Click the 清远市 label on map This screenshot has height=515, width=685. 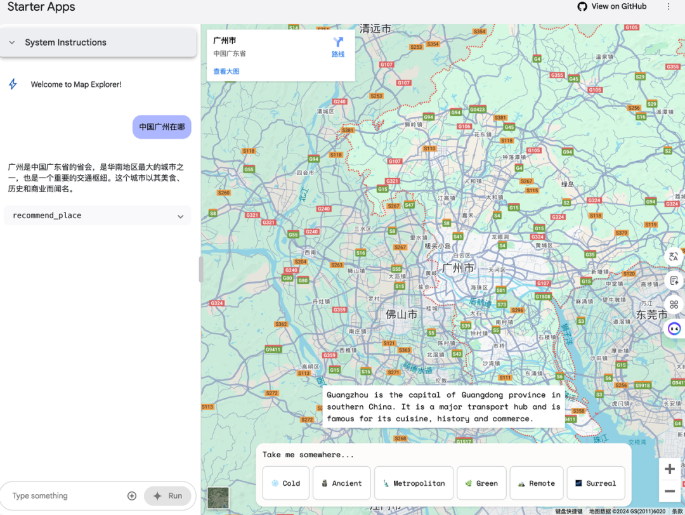pos(375,29)
